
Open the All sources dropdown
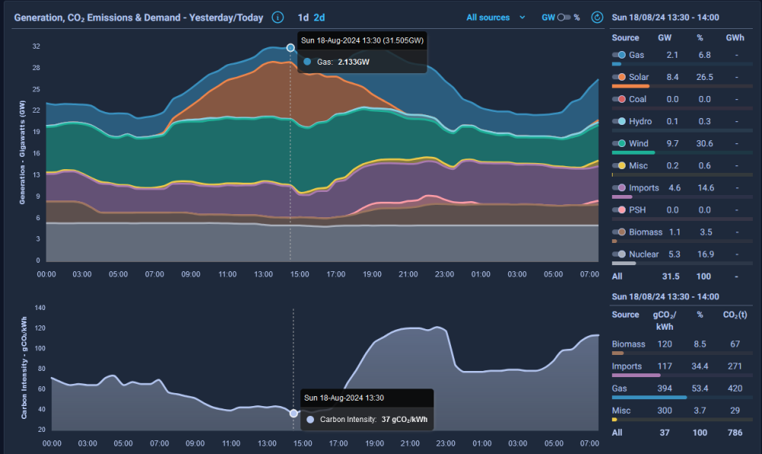496,18
